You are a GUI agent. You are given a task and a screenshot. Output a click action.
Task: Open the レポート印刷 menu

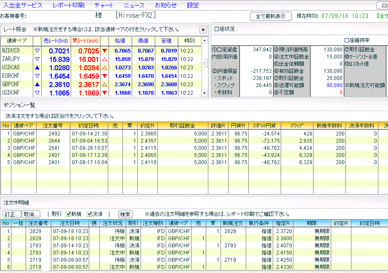[x=69, y=5]
